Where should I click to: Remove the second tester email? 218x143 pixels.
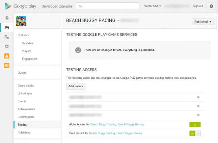click(x=198, y=106)
